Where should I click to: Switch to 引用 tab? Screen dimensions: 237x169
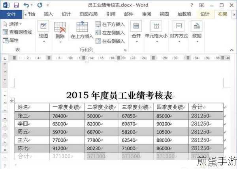pos(111,14)
